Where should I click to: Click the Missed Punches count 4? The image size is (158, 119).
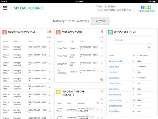[102, 32]
